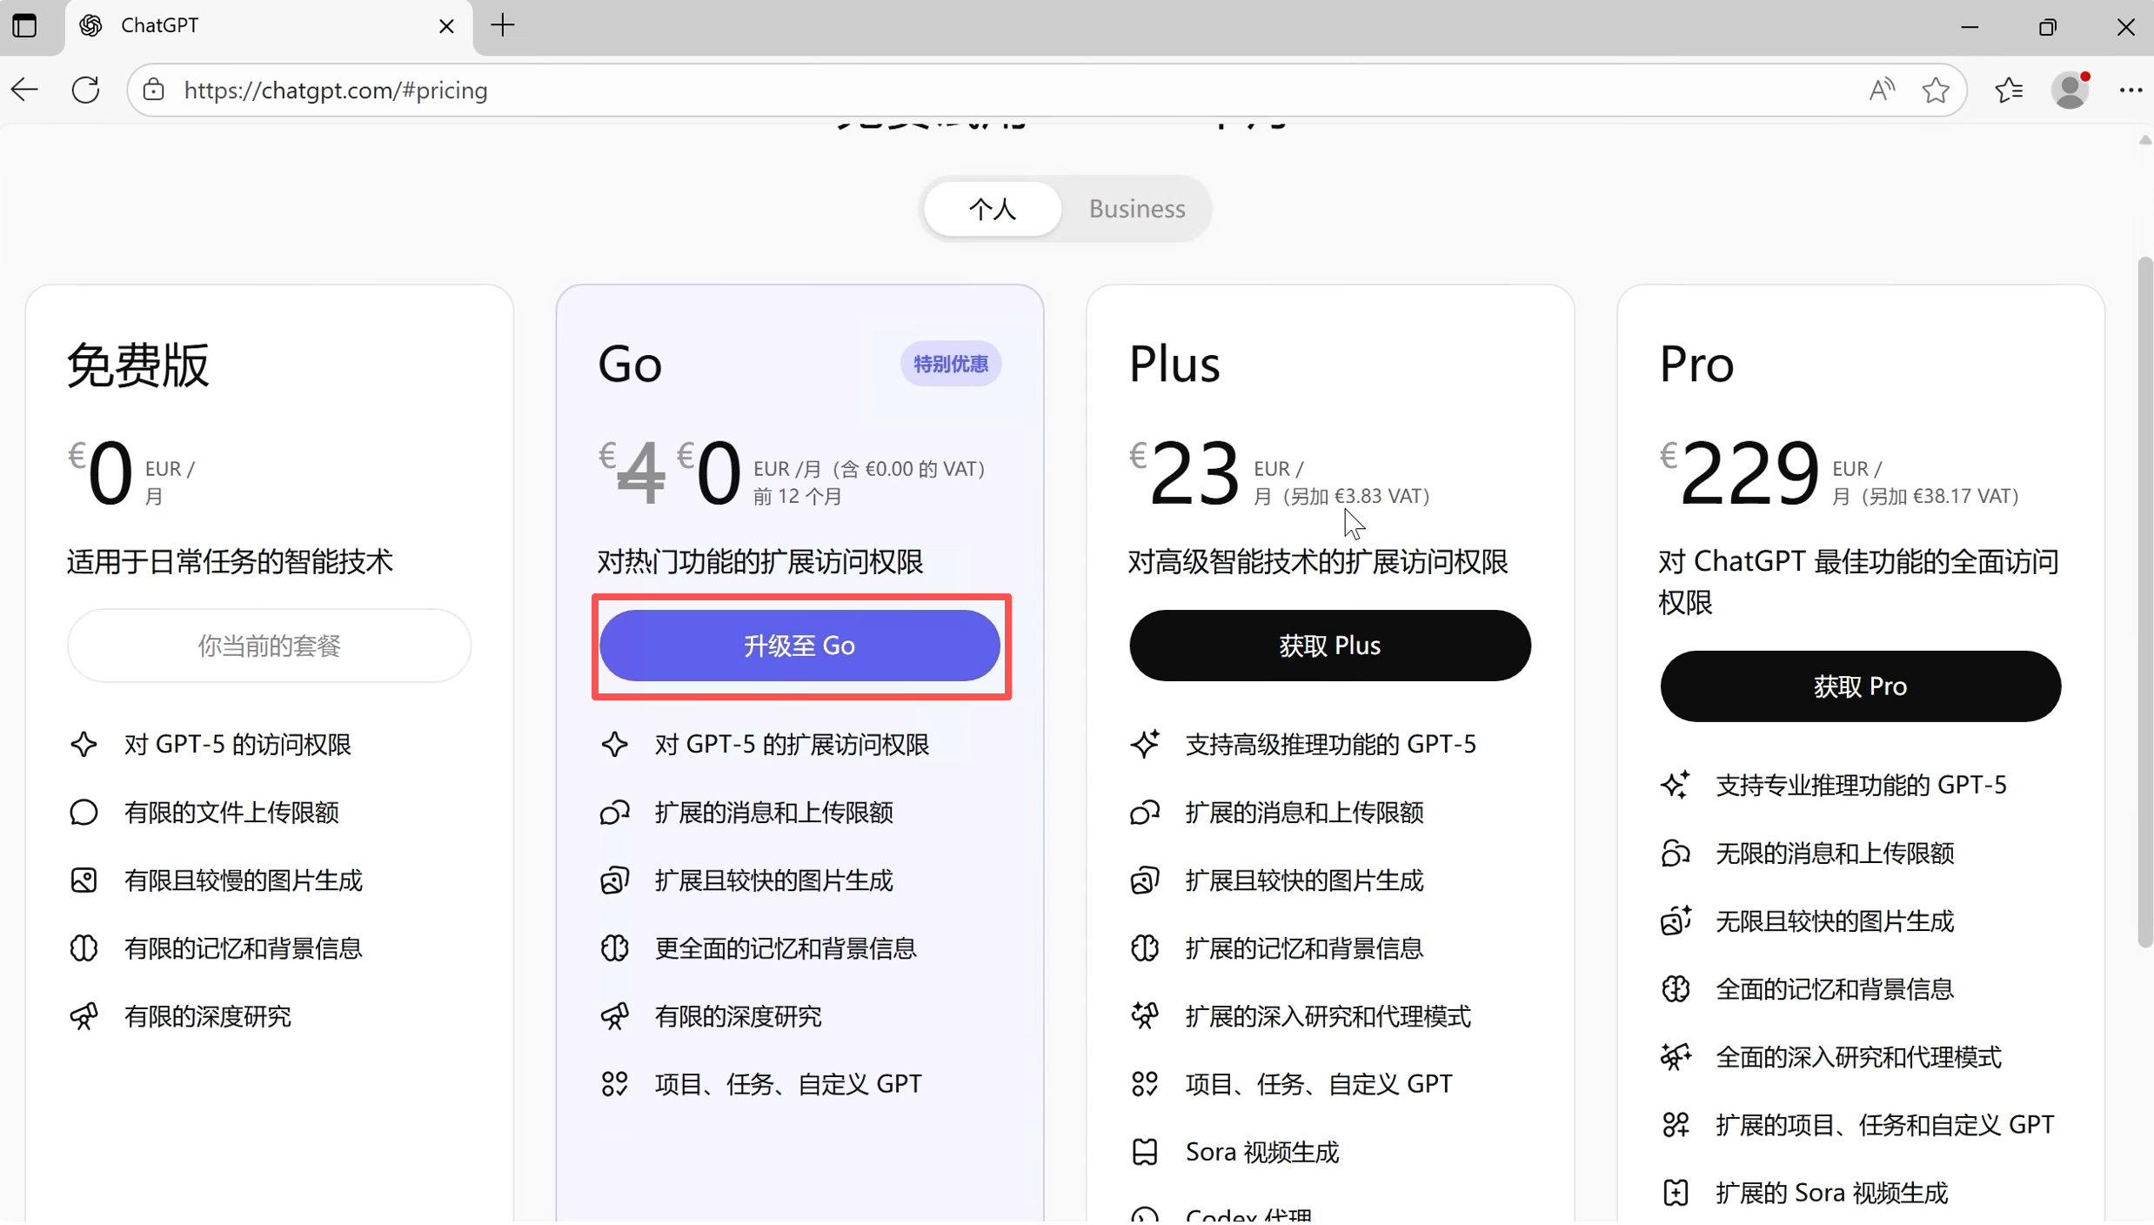Click the 获取 Pro button
The image size is (2154, 1225).
pyautogui.click(x=1860, y=686)
